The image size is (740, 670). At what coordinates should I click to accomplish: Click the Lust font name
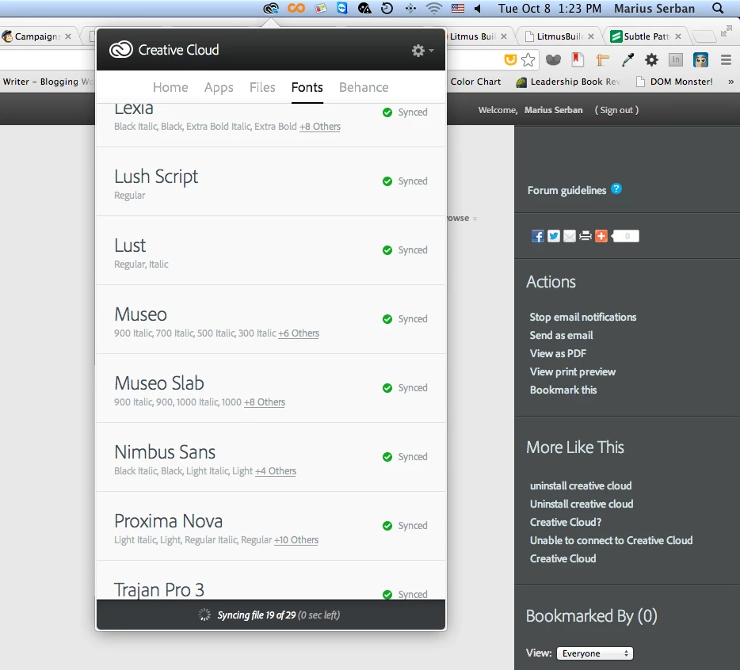(130, 246)
